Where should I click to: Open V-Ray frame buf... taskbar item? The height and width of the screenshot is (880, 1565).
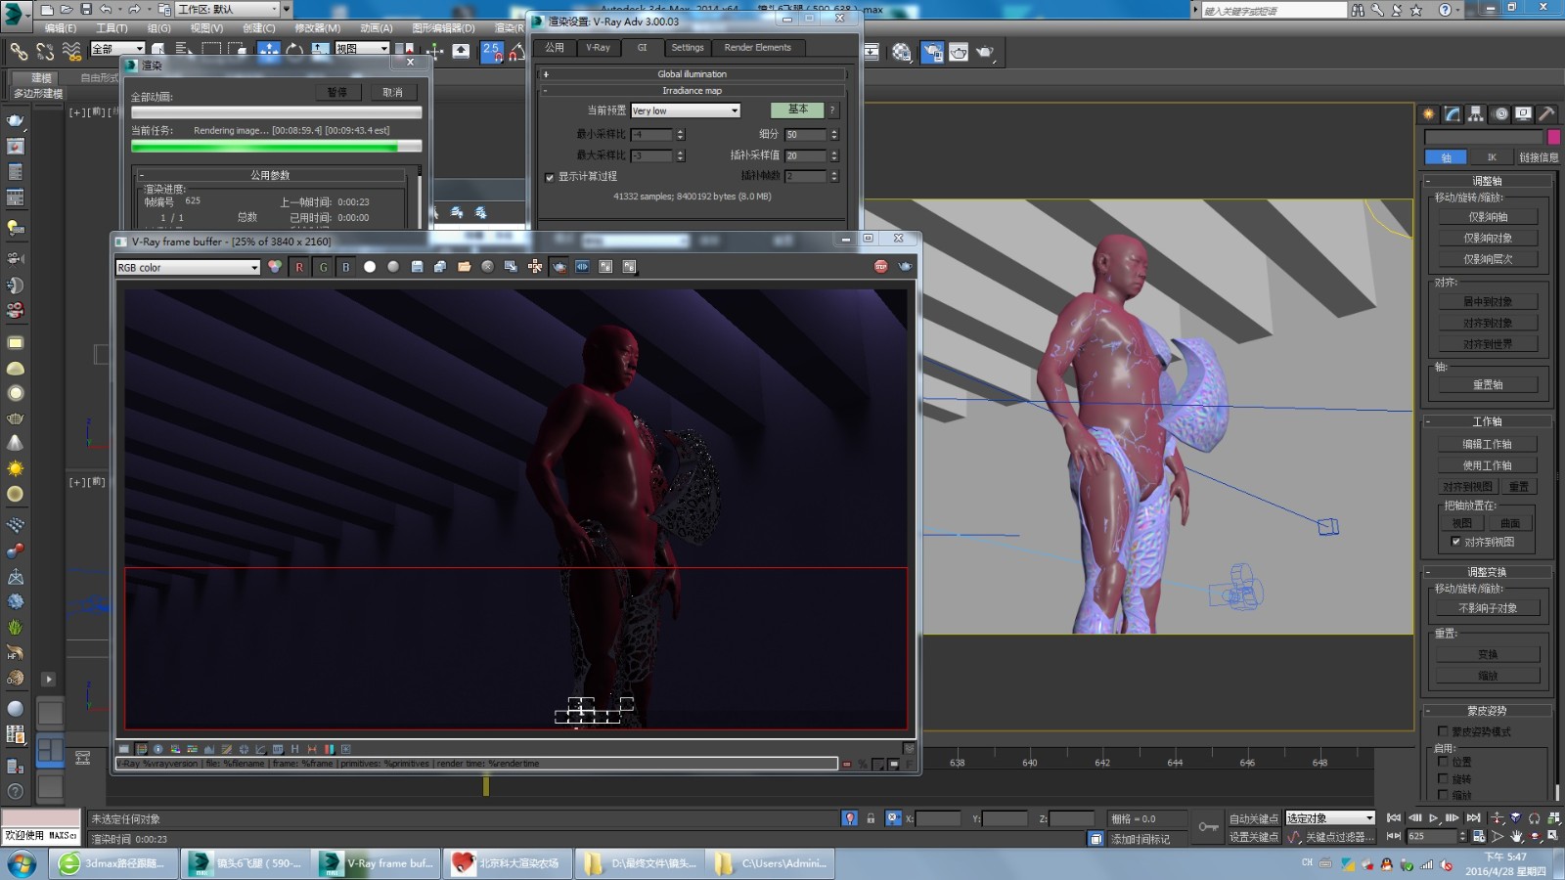click(377, 863)
